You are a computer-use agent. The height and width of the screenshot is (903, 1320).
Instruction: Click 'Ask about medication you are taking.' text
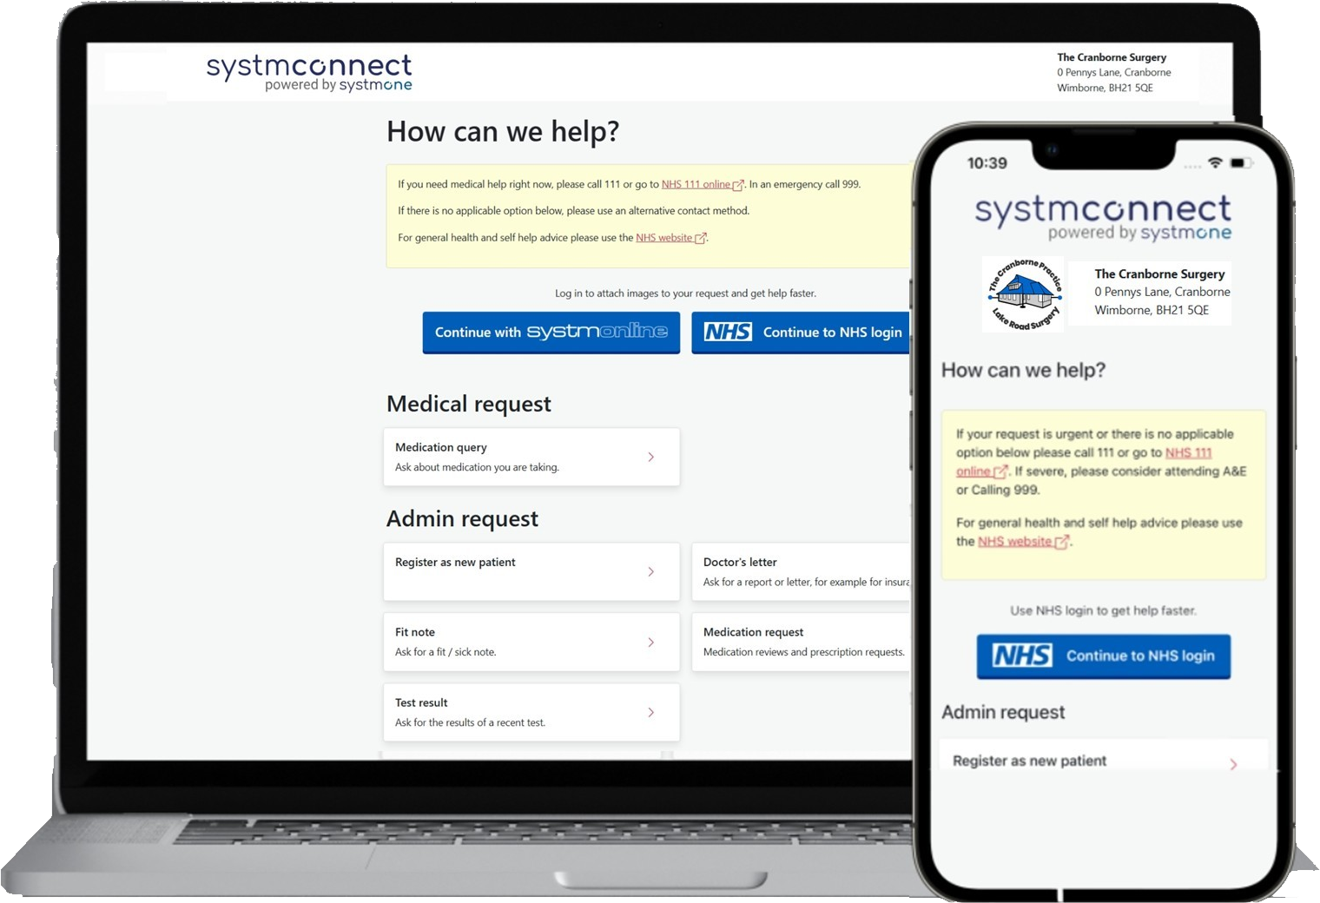pos(477,467)
